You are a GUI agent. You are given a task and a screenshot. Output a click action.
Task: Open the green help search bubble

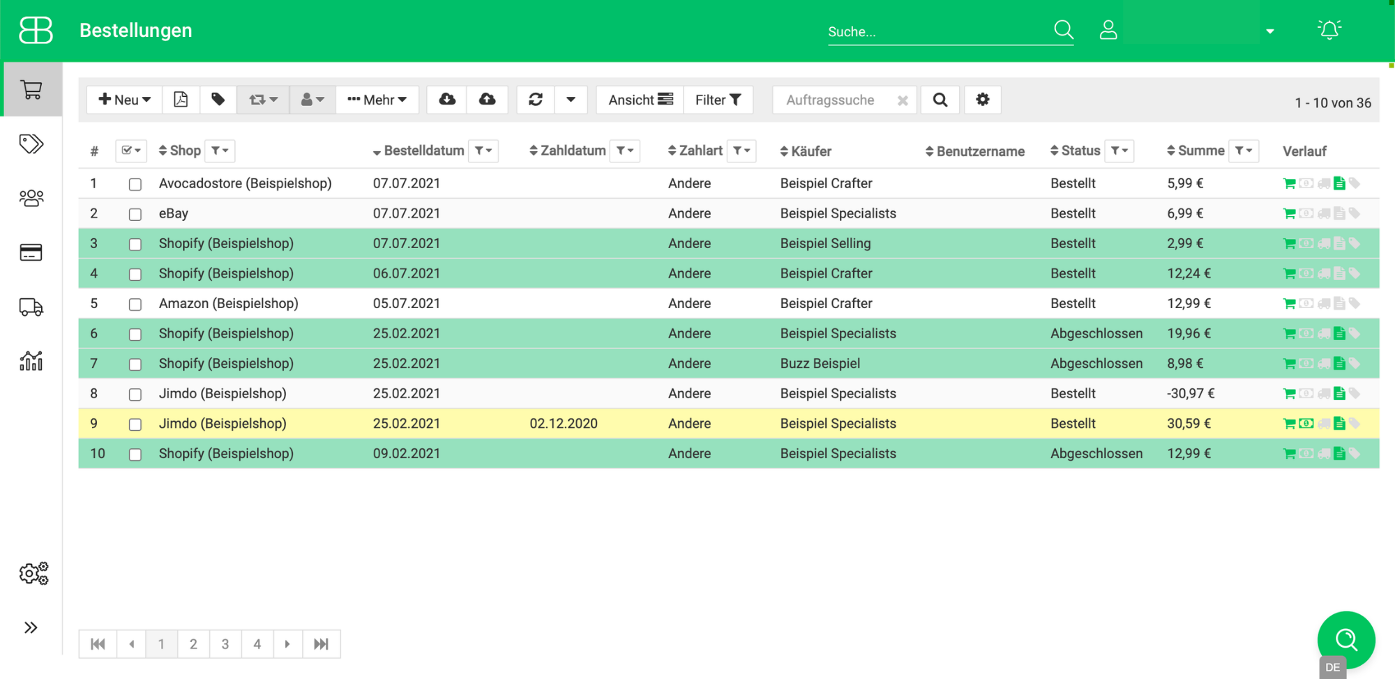1346,639
